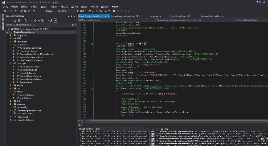Toggle the preview selected items button
268x146 pixels.
(x=55, y=21)
